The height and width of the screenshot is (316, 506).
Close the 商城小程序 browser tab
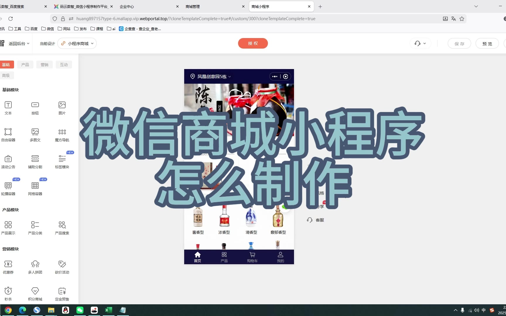coord(309,6)
